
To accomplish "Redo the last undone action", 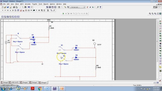I will tap(31, 7).
